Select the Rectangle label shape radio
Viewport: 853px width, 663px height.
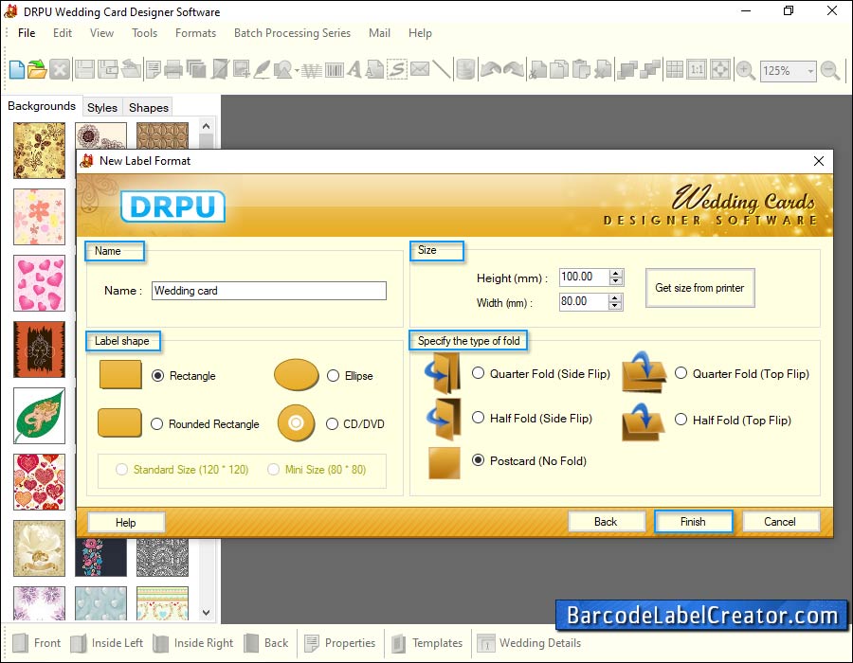[157, 375]
